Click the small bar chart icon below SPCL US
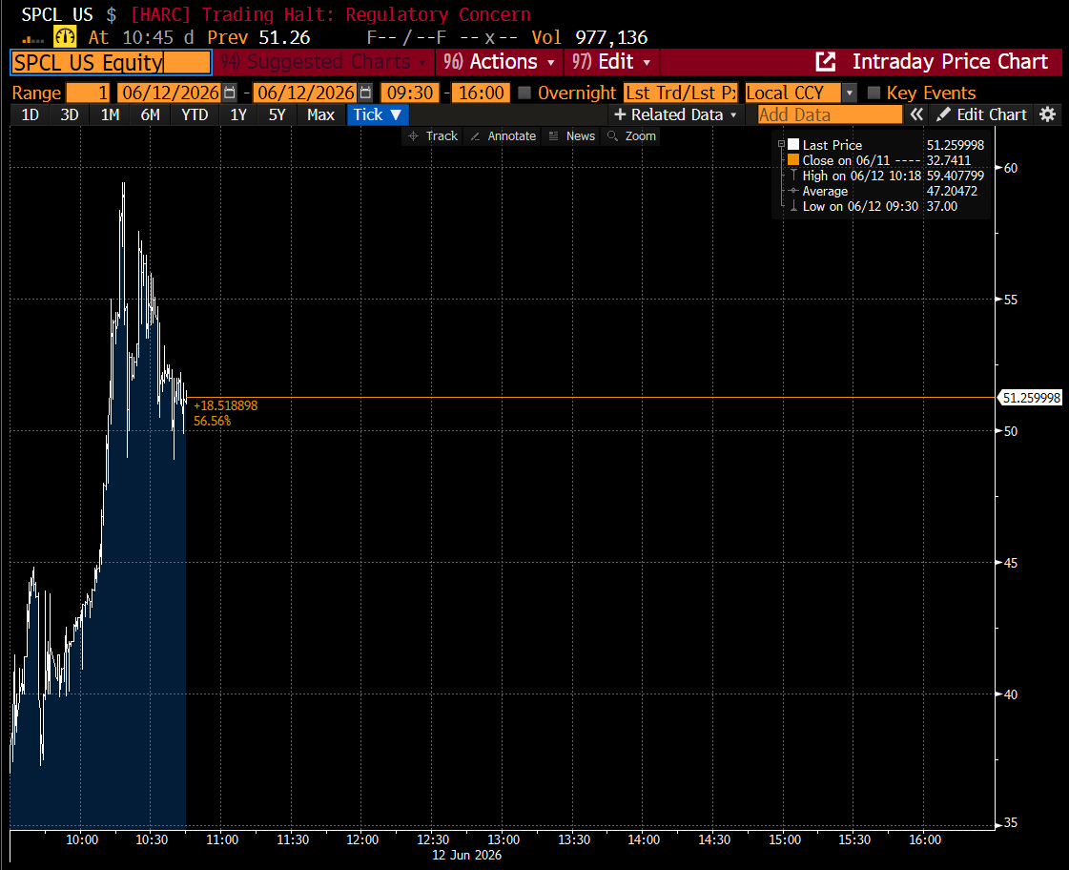Image resolution: width=1069 pixels, height=870 pixels. click(32, 40)
